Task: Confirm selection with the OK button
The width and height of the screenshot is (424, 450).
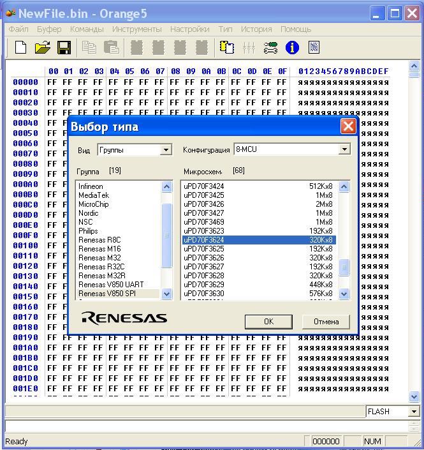Action: pyautogui.click(x=268, y=322)
